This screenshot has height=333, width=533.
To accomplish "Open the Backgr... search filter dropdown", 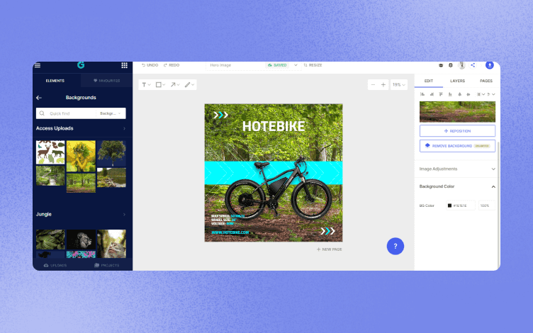I will (x=111, y=113).
